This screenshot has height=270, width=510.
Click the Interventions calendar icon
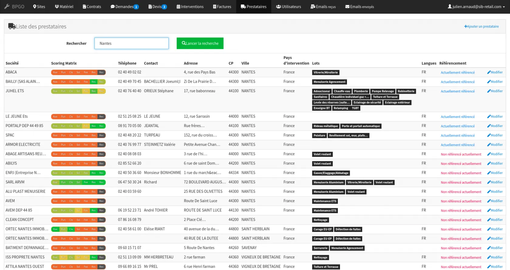point(178,7)
